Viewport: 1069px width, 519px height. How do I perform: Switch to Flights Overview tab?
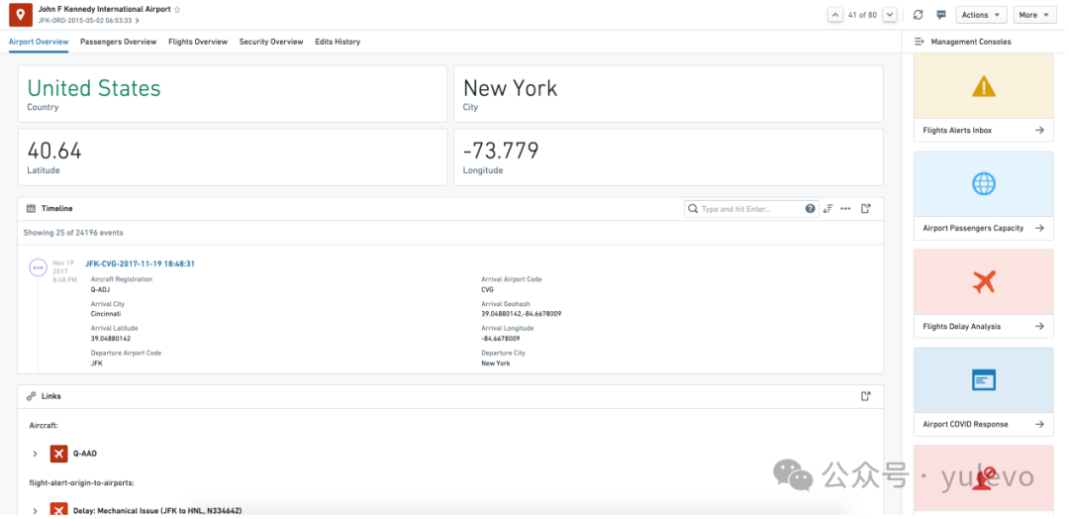click(198, 42)
